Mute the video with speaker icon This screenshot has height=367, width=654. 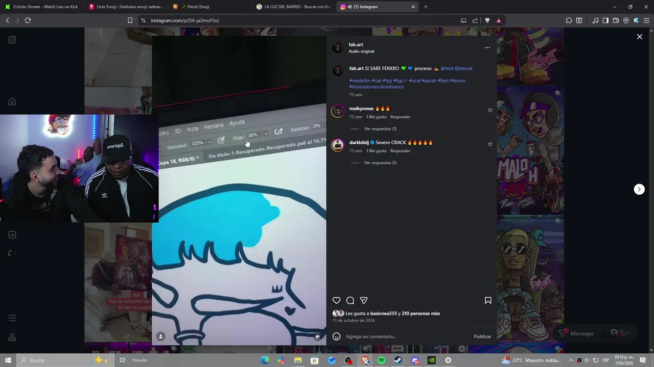(317, 336)
